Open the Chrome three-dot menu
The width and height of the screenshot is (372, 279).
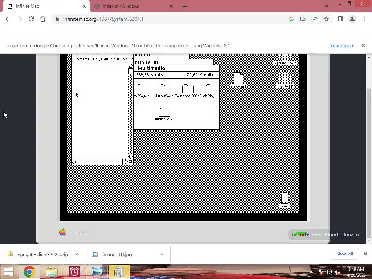click(x=364, y=19)
